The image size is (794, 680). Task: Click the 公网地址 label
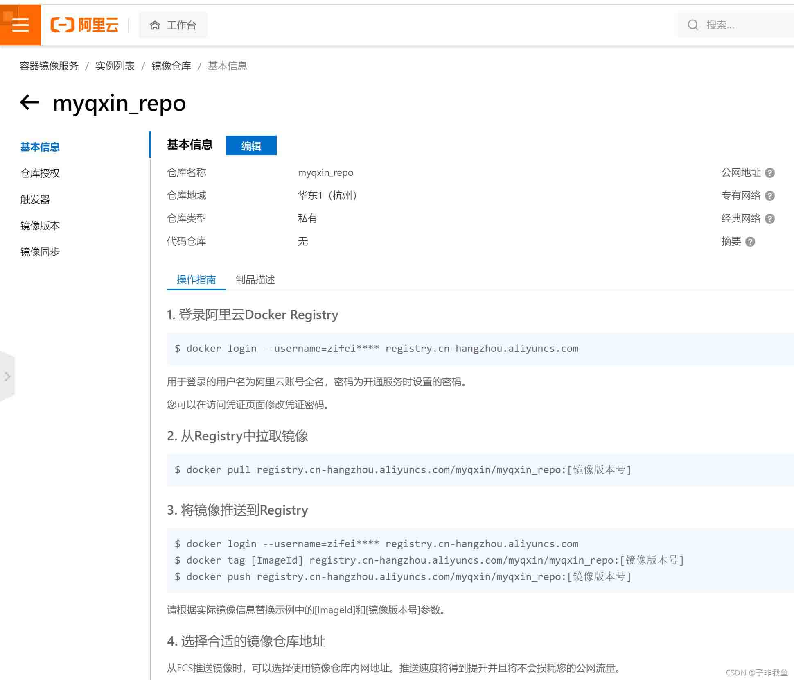tap(741, 172)
